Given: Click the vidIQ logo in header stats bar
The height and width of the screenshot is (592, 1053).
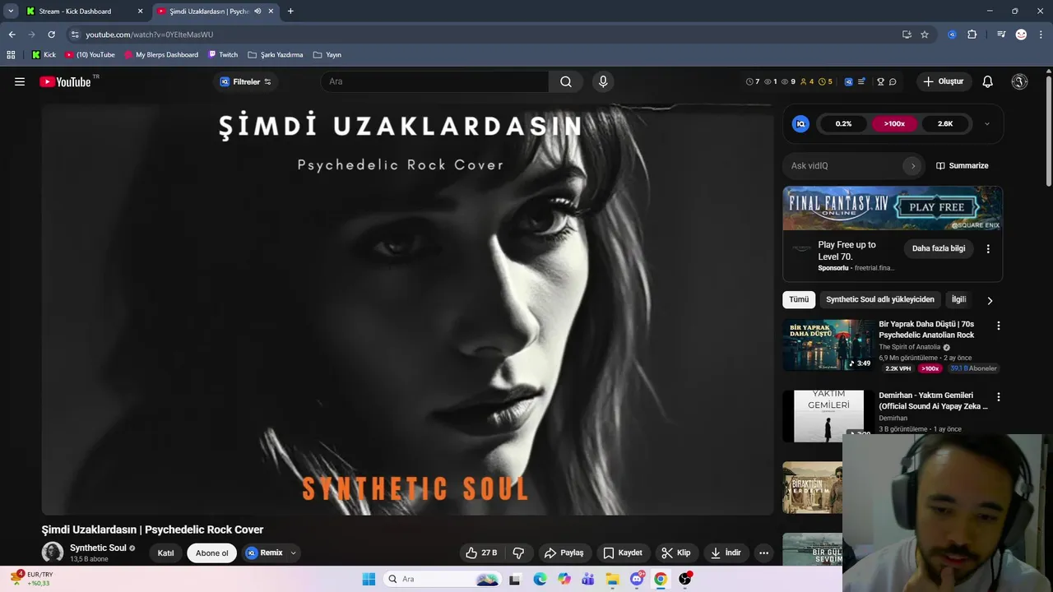Looking at the screenshot, I should point(848,81).
